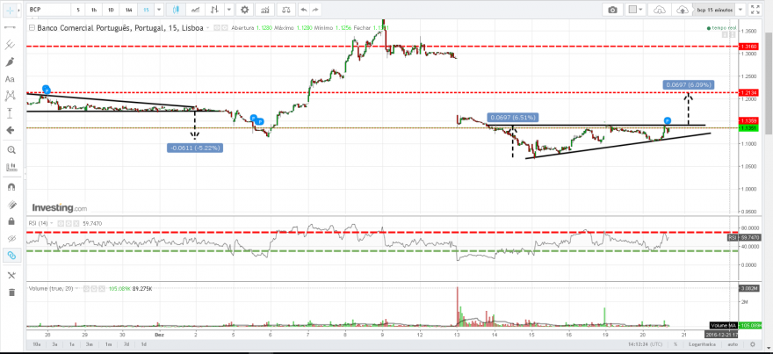
Task: Click the 1.3160 price level label
Action: click(748, 47)
